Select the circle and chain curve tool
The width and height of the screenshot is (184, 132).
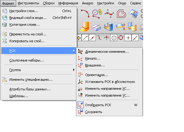pyautogui.click(x=97, y=14)
